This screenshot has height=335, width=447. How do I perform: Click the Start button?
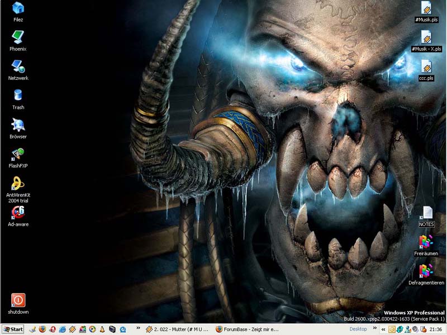13,329
